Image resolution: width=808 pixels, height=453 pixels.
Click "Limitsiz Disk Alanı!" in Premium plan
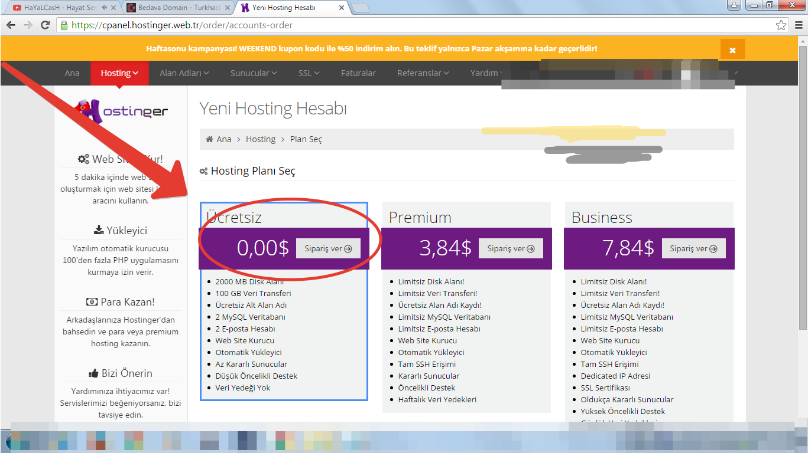click(x=431, y=281)
